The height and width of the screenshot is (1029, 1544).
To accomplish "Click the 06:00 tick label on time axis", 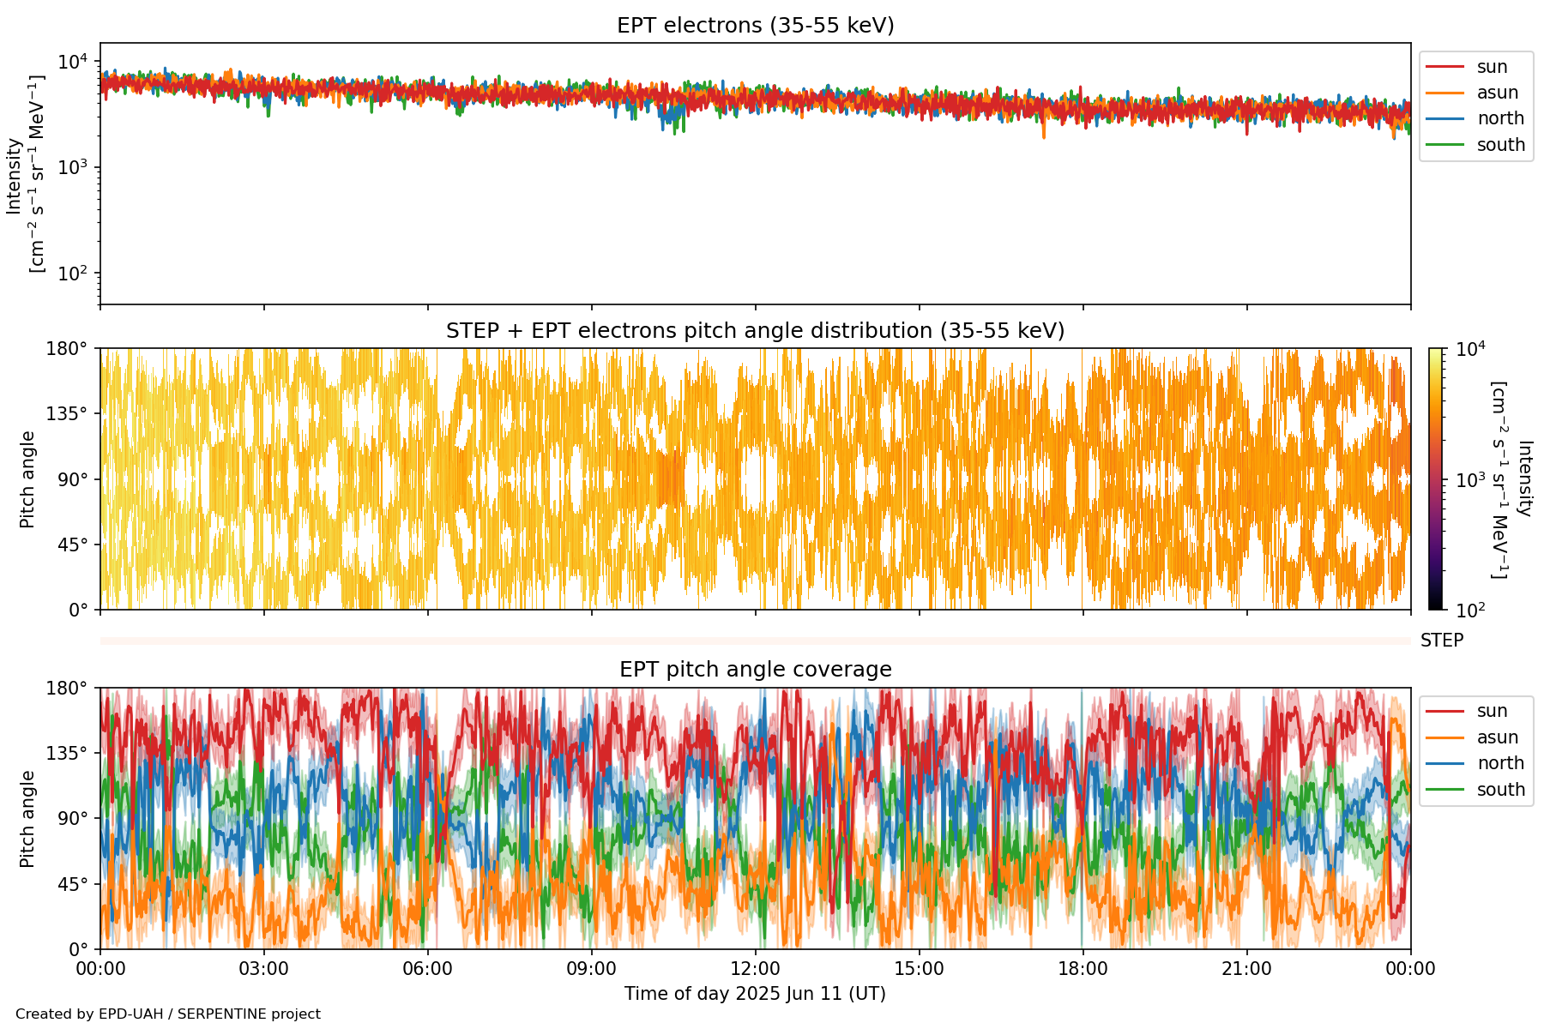I will tap(427, 969).
